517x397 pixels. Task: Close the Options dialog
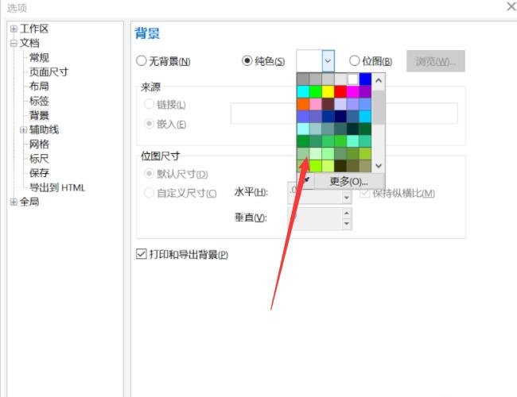(x=511, y=6)
